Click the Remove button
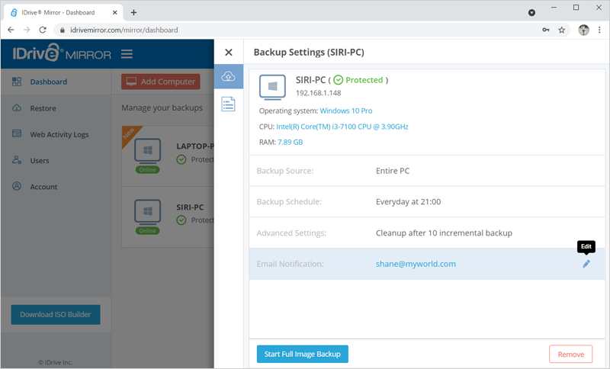This screenshot has height=369, width=610. click(x=570, y=355)
